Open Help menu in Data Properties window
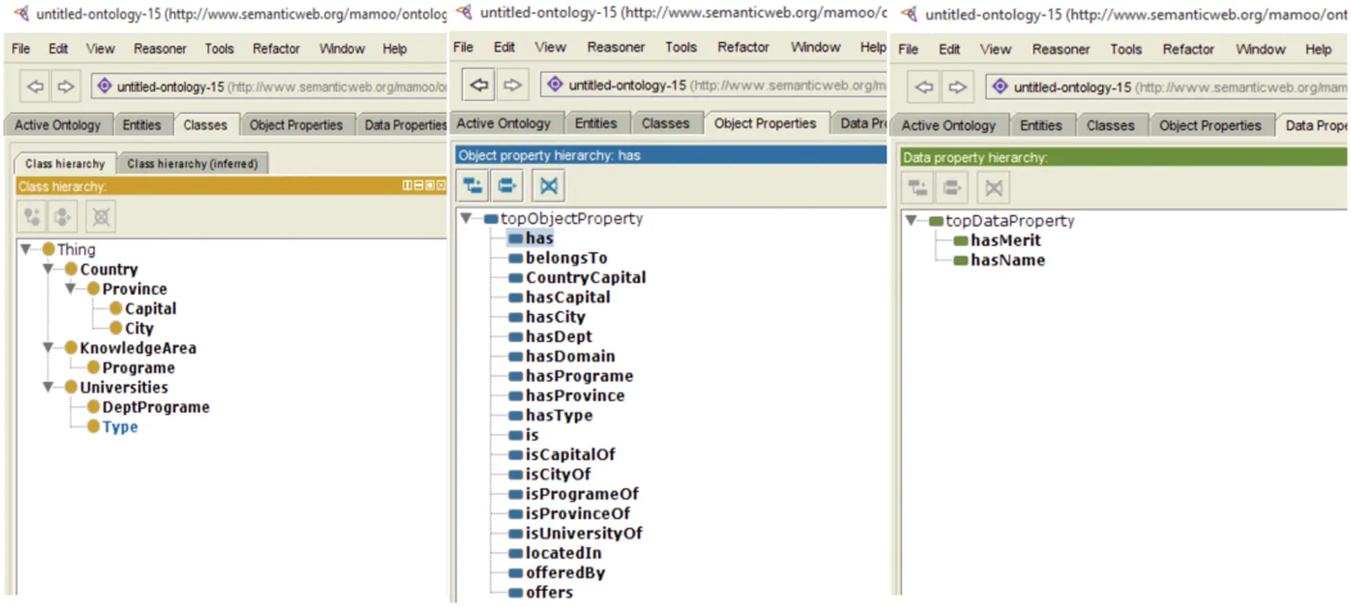 pos(1318,49)
